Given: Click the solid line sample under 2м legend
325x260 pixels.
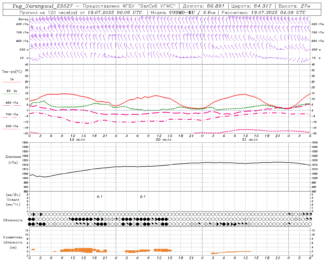Looking at the screenshot, I should (12, 82).
